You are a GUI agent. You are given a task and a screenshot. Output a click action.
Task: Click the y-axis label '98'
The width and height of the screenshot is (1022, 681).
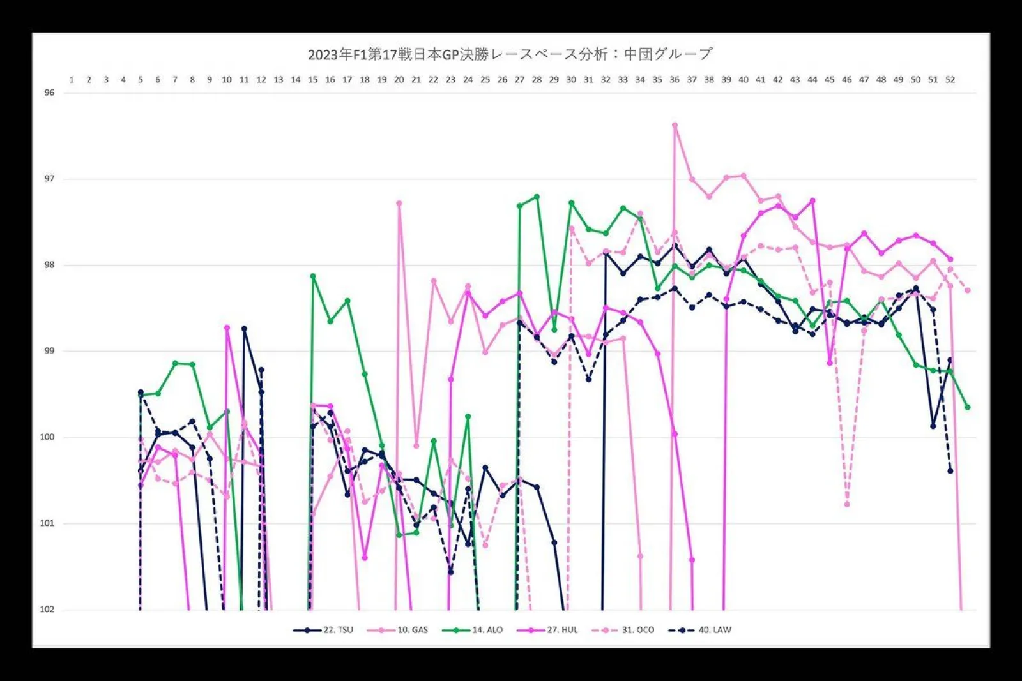tap(49, 265)
